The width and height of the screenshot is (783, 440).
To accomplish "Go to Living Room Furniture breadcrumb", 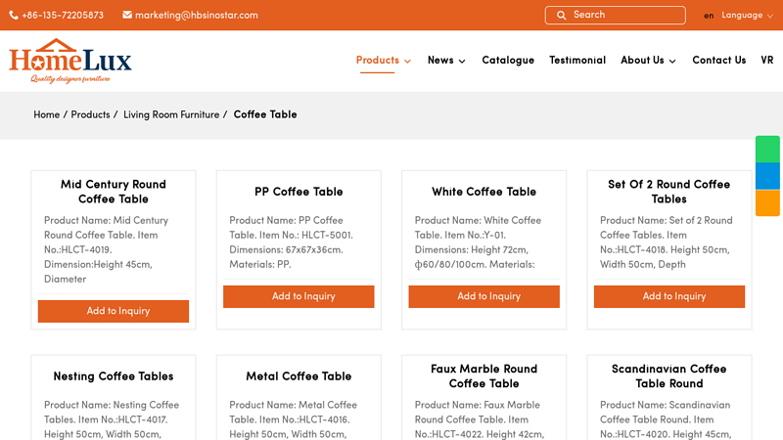I will [171, 114].
